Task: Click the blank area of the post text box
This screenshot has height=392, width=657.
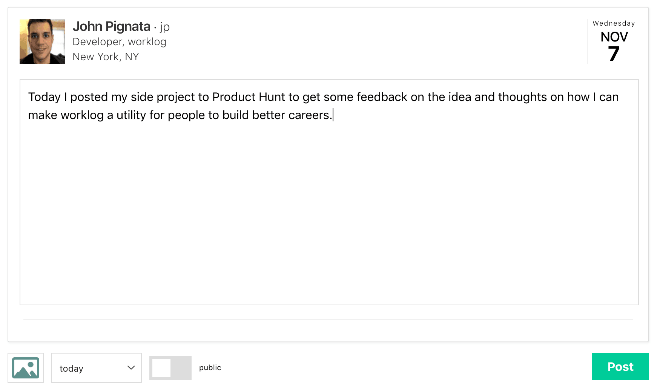Action: (x=328, y=211)
